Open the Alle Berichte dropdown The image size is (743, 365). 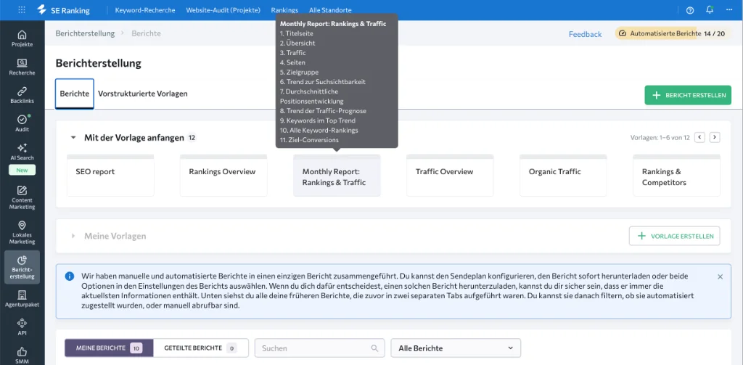456,348
